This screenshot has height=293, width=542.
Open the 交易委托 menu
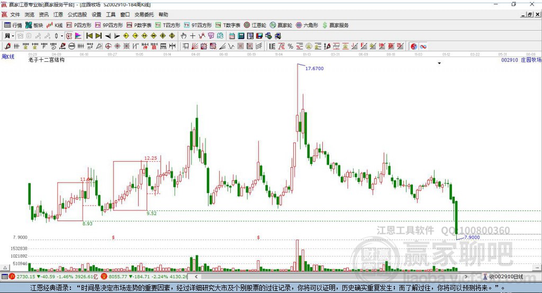point(144,14)
